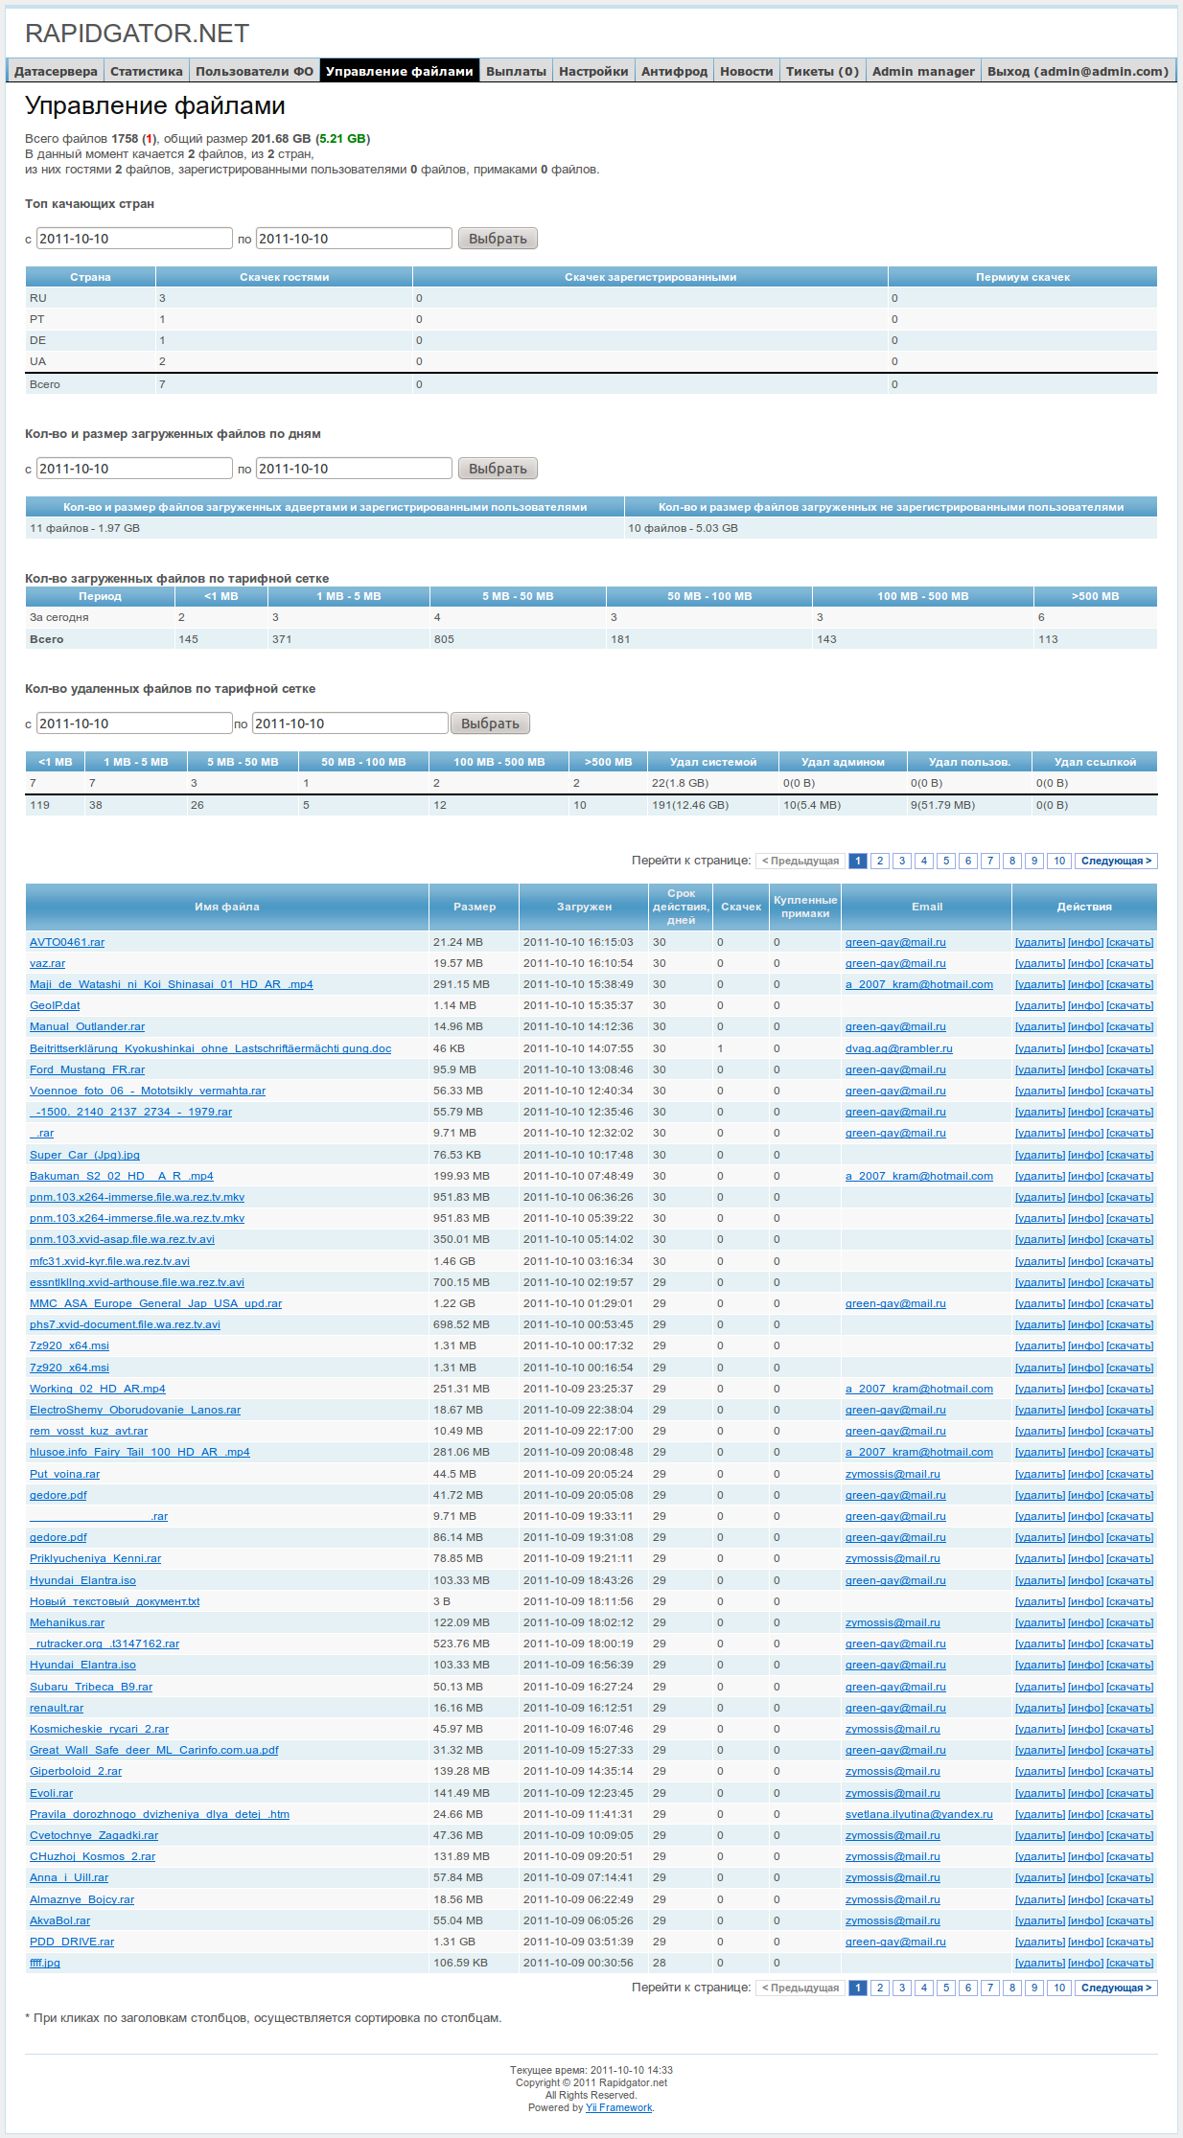Focus the end date field under Топ качающих стран
The width and height of the screenshot is (1183, 2138).
[x=354, y=239]
